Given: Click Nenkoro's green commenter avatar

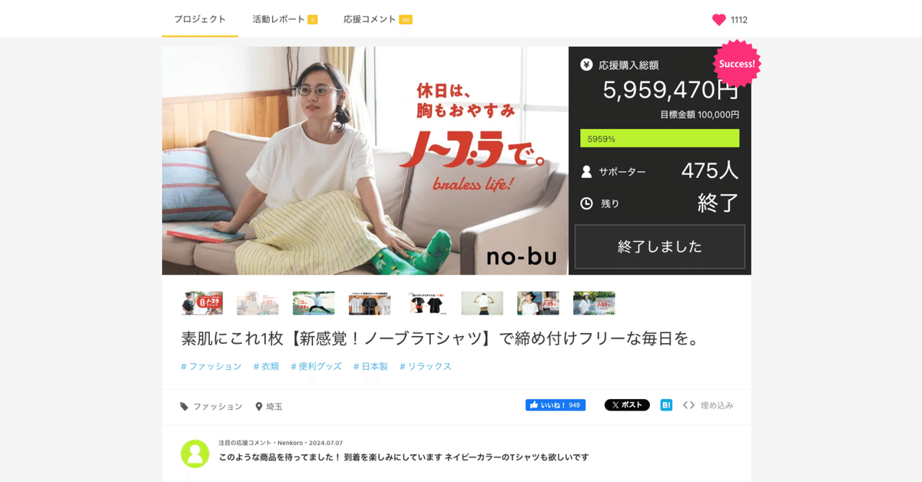Looking at the screenshot, I should (195, 454).
